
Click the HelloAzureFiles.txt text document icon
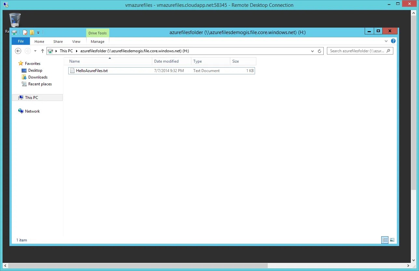(72, 70)
